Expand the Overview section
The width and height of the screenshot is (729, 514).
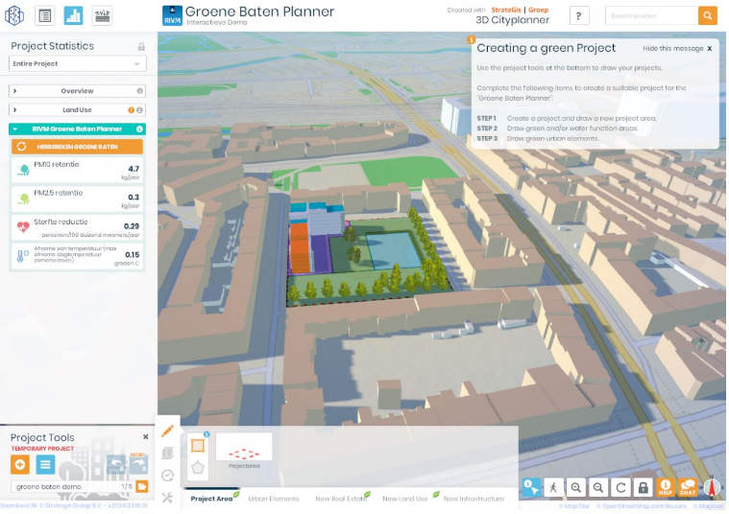[77, 91]
